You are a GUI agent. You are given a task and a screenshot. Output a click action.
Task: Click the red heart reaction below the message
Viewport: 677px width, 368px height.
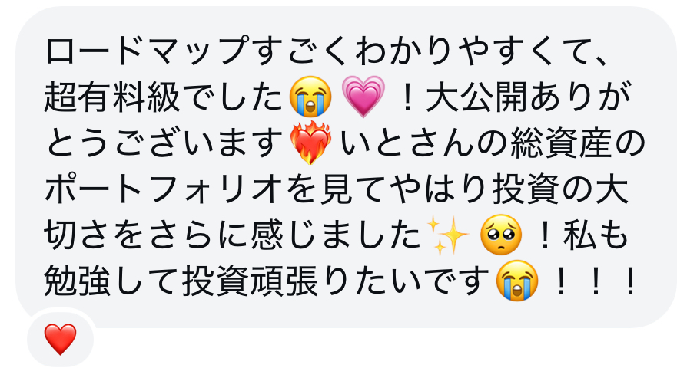pyautogui.click(x=61, y=340)
